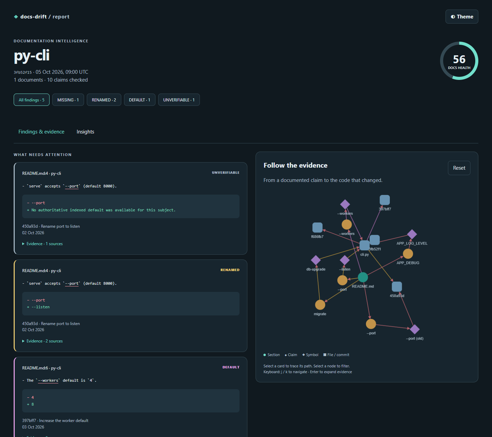Click the f686fb7 commit square node
This screenshot has width=492, height=437.
click(317, 227)
